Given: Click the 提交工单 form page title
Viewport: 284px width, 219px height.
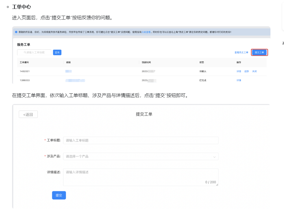Looking at the screenshot, I should coord(144,114).
